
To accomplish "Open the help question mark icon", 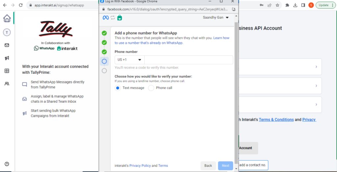I will point(7,164).
